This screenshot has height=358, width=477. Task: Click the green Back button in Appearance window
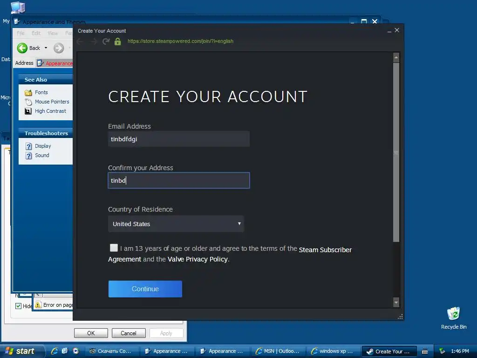click(x=29, y=48)
